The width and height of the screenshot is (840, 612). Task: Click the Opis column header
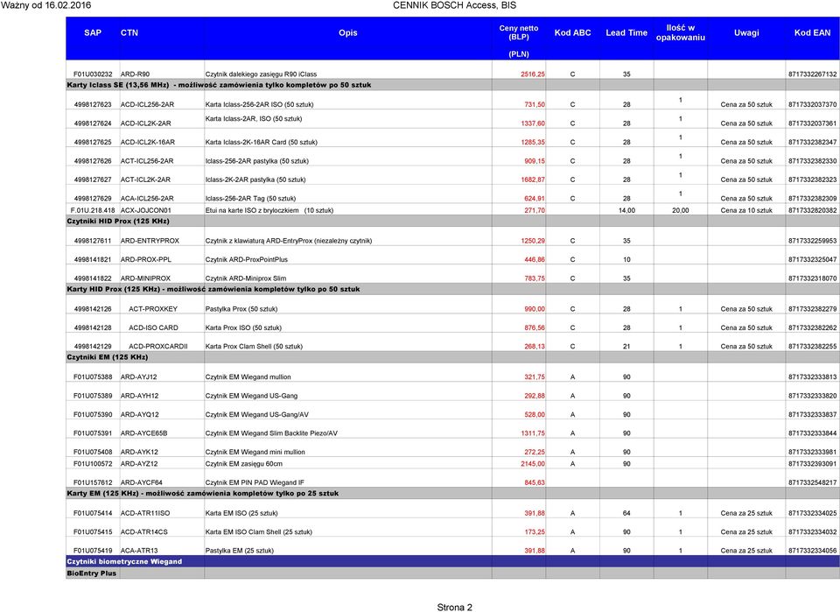tap(347, 32)
